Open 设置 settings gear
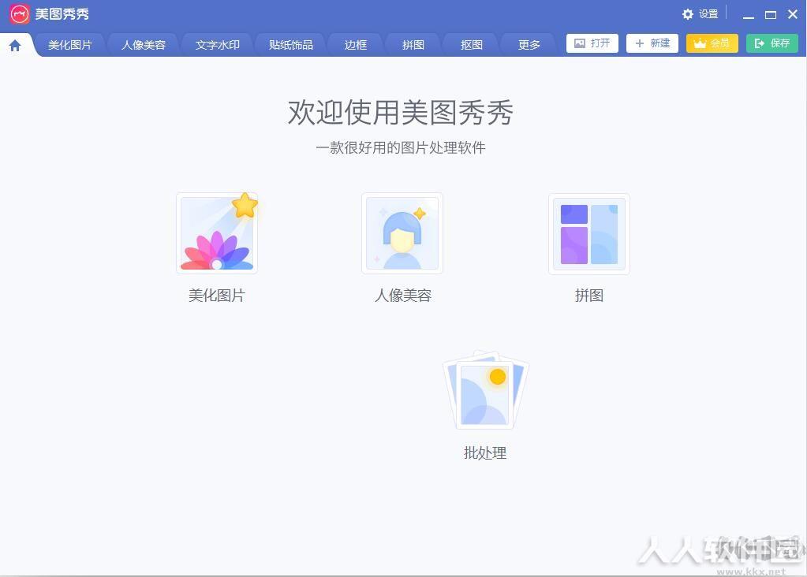The image size is (807, 577). (700, 14)
